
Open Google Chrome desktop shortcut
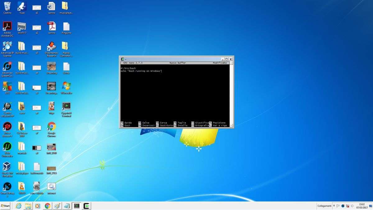coord(52,129)
